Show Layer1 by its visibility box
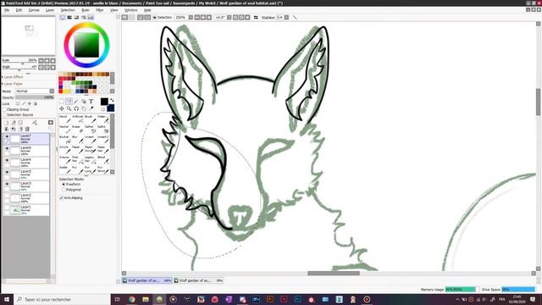Image resolution: width=542 pixels, height=305 pixels. [7, 208]
